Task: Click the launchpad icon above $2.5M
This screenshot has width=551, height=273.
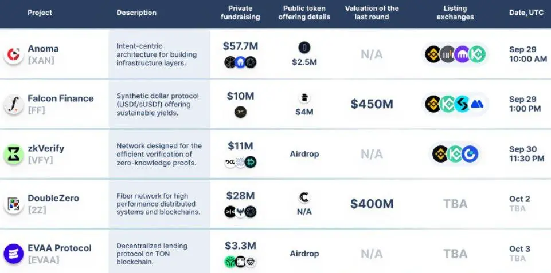Action: (x=304, y=48)
